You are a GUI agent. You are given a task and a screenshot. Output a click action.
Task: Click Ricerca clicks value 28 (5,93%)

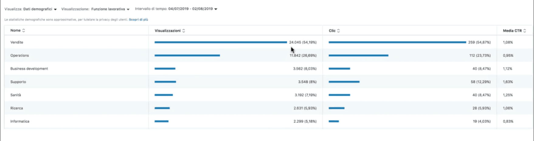[481, 108]
